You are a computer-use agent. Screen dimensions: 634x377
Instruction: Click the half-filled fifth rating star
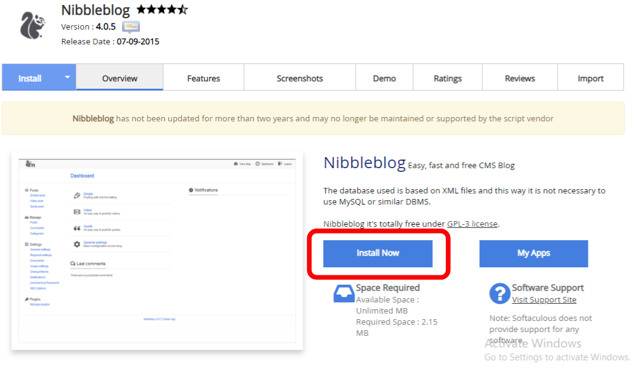pos(182,9)
